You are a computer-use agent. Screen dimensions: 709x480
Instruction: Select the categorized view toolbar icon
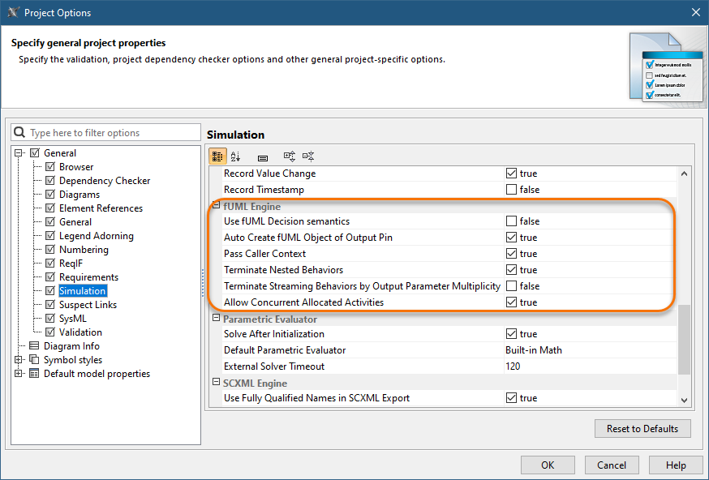tap(217, 156)
